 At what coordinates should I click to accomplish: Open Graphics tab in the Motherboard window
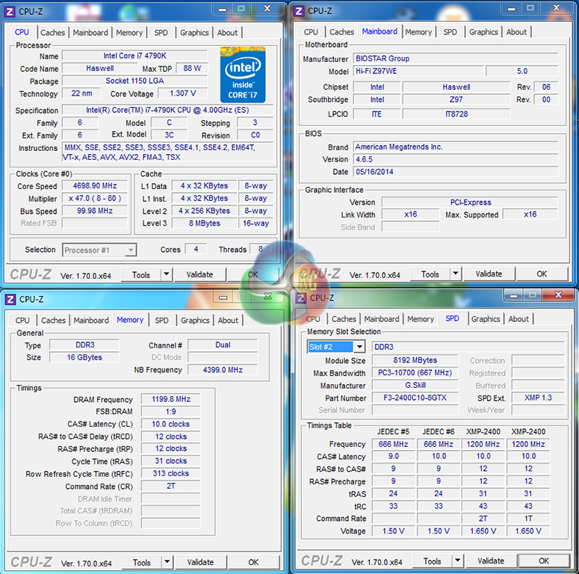[x=483, y=32]
